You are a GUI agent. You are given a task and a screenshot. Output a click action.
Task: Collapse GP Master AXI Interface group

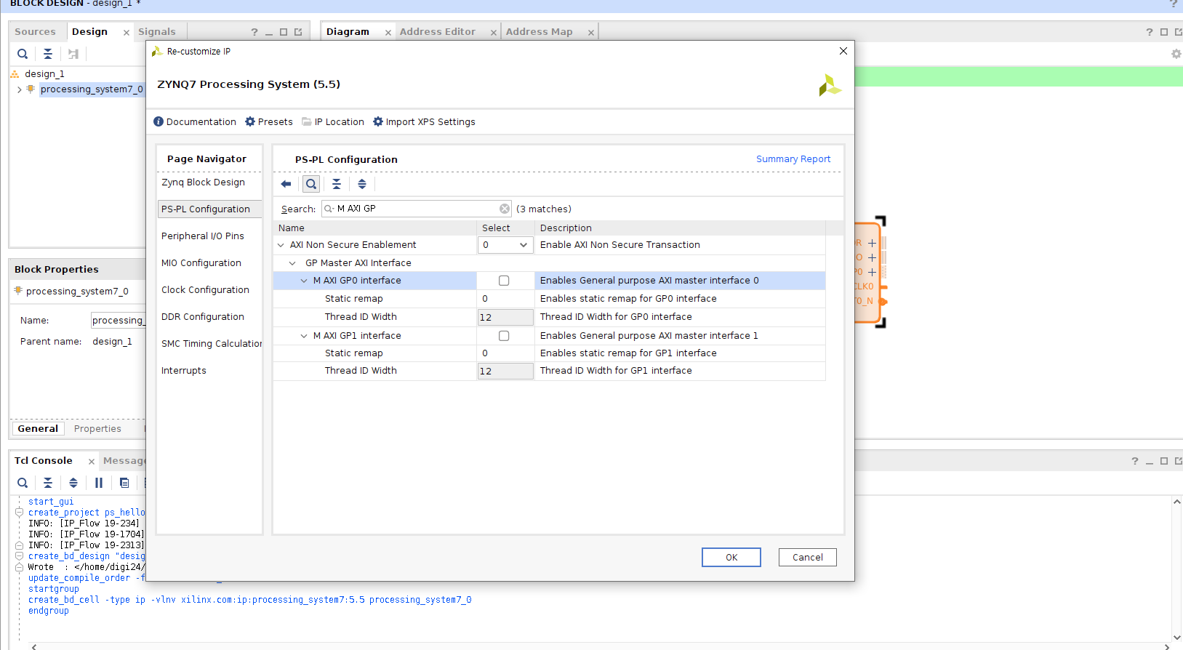tap(292, 263)
